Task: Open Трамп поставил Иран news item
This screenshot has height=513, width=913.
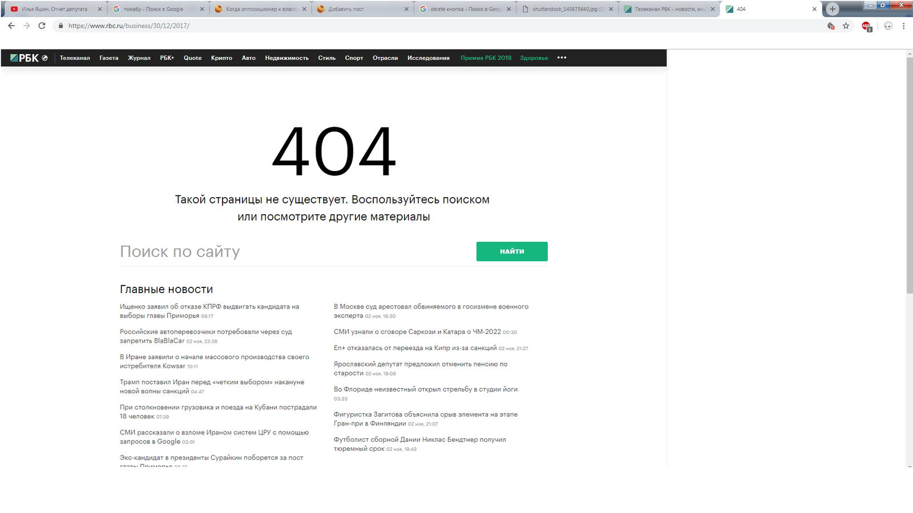Action: pyautogui.click(x=212, y=386)
